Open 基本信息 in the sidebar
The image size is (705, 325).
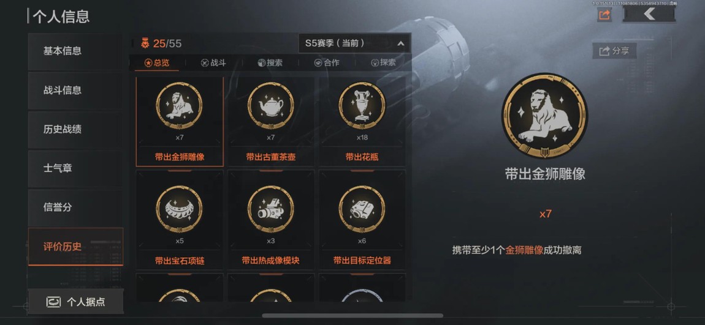[x=75, y=51]
